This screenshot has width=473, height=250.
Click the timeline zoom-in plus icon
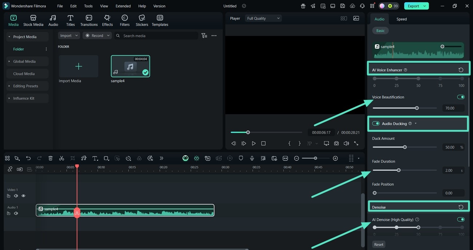335,158
